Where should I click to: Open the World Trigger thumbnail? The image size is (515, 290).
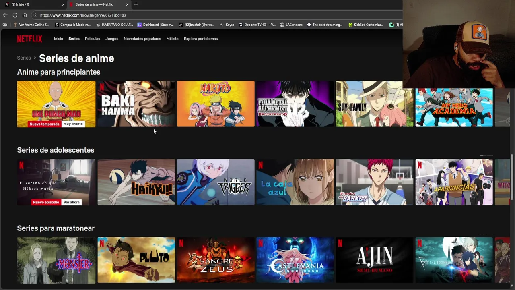click(x=216, y=182)
